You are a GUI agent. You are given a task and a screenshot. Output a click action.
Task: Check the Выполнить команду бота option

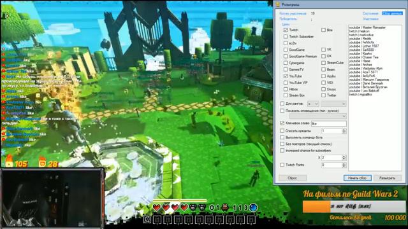[282, 137]
